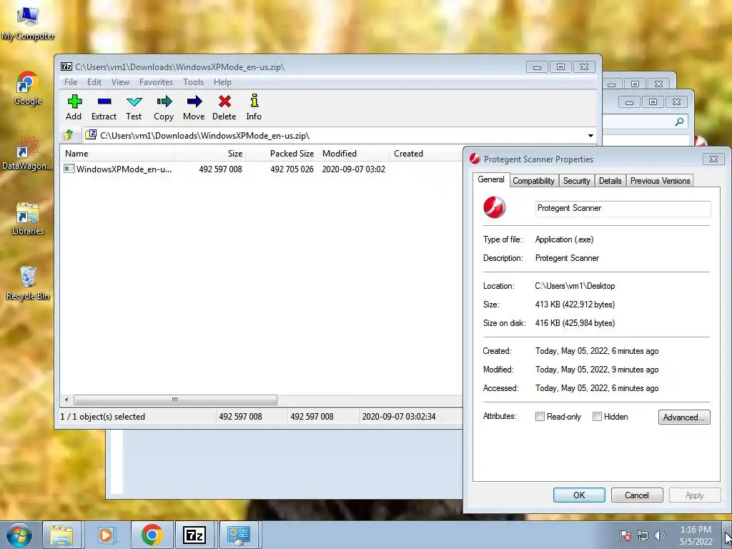The height and width of the screenshot is (549, 732).
Task: Switch to the Compatibility tab
Action: point(533,181)
